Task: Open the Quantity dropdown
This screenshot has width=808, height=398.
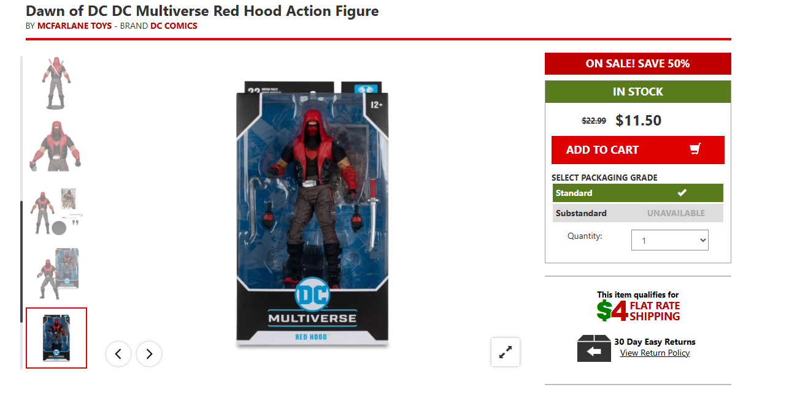Action: pyautogui.click(x=670, y=240)
